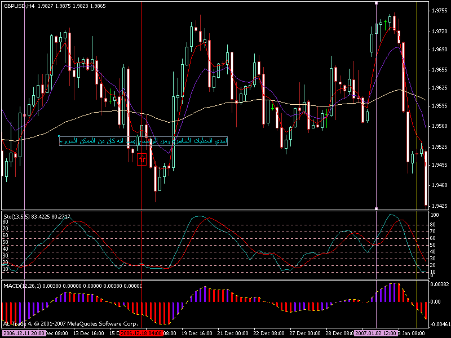This screenshot has height=338, width=451.
Task: Click the red up arrow marker on chart
Action: pos(142,159)
